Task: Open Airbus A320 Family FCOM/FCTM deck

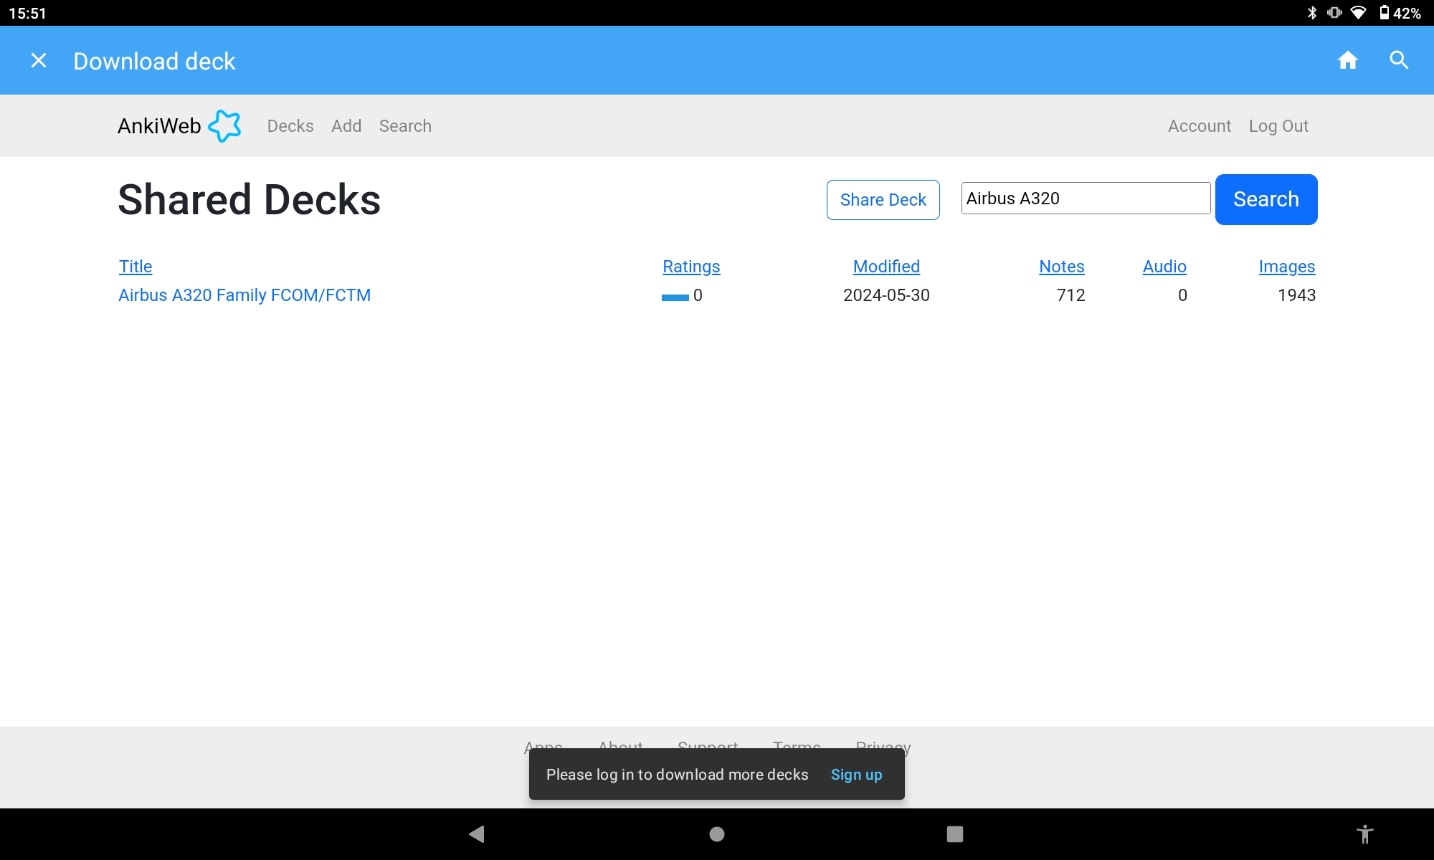Action: pyautogui.click(x=244, y=295)
